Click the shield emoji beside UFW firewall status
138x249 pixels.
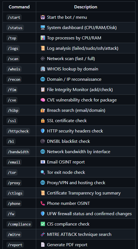click(x=43, y=214)
